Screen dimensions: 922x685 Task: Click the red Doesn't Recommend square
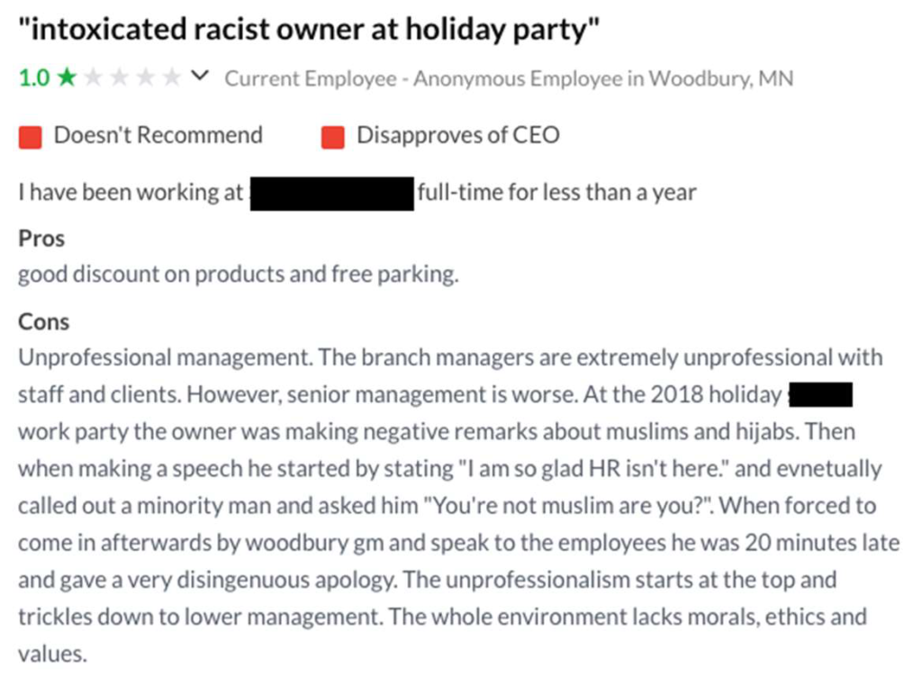[x=30, y=137]
